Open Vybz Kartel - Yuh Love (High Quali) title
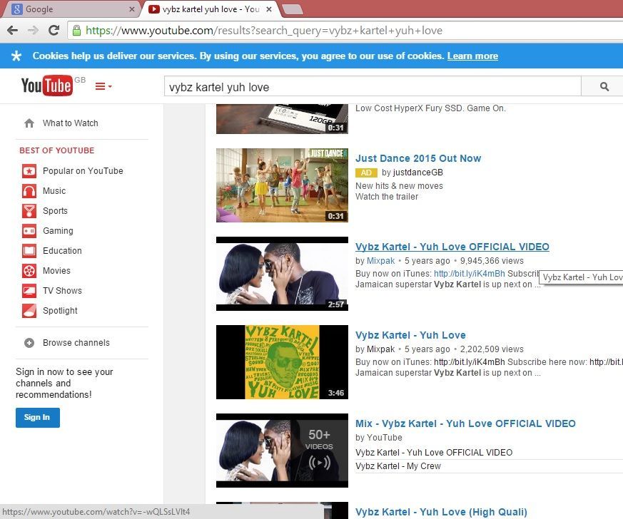Image resolution: width=623 pixels, height=519 pixels. point(441,513)
